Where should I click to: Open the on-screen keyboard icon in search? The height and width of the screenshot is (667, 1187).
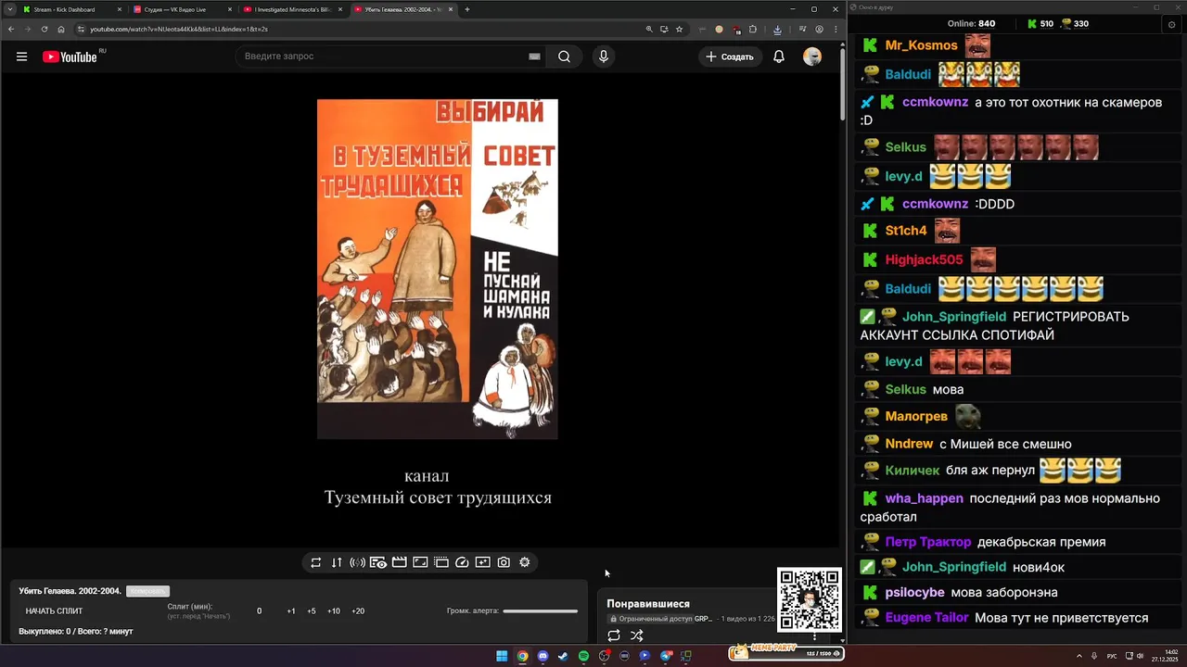click(534, 57)
